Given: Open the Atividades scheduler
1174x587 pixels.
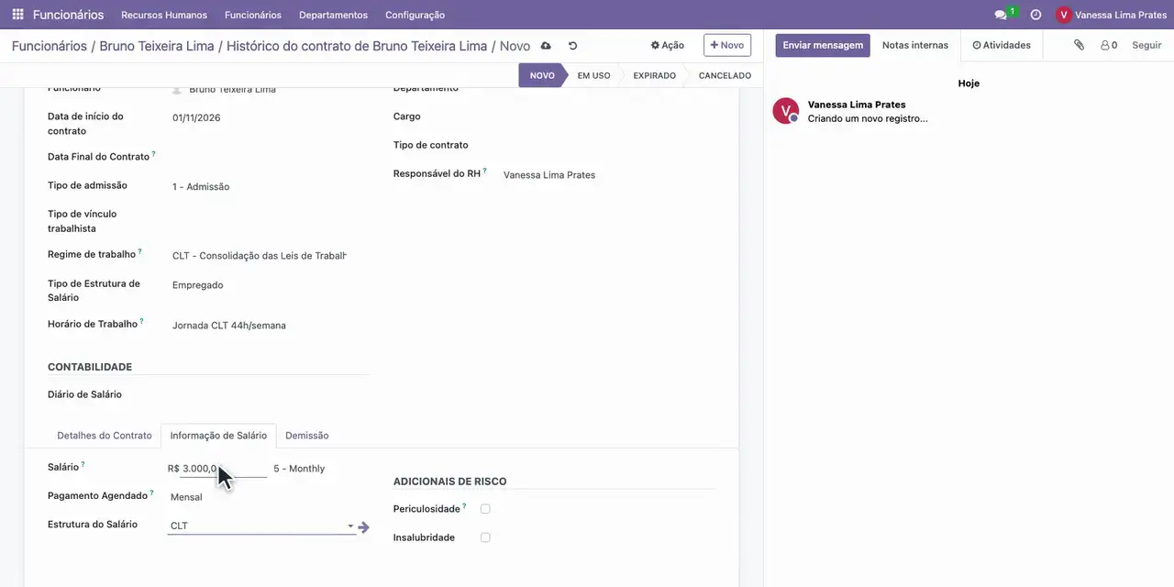Looking at the screenshot, I should pos(1002,45).
